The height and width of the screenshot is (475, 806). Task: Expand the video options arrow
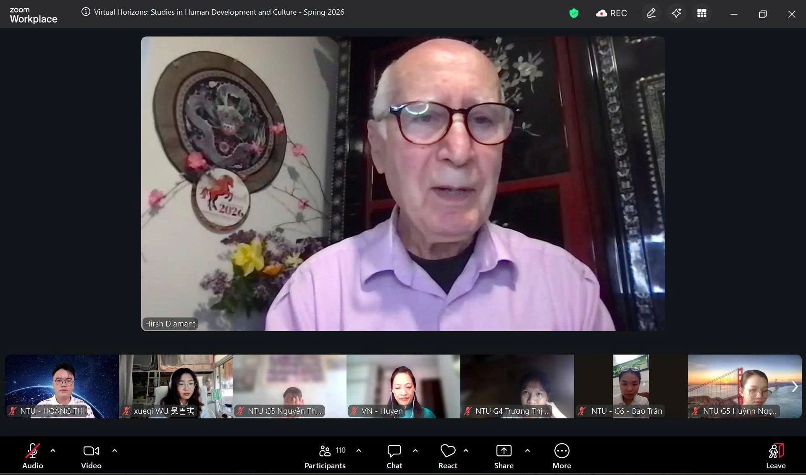tap(115, 451)
